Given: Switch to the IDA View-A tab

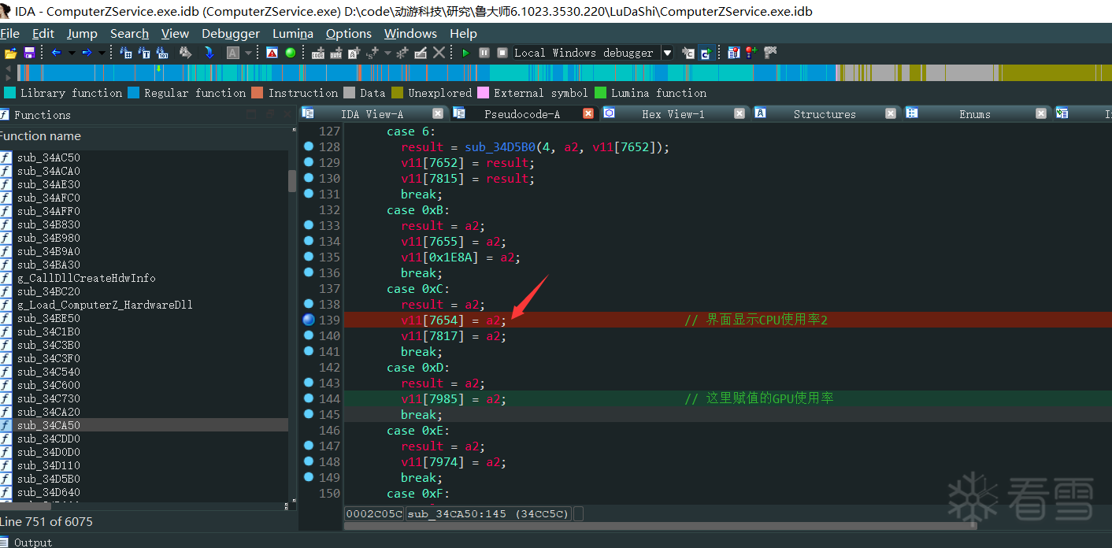Looking at the screenshot, I should coord(372,114).
